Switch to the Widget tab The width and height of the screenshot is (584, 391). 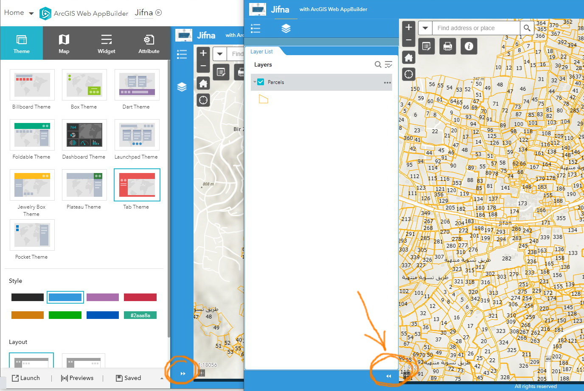click(107, 43)
